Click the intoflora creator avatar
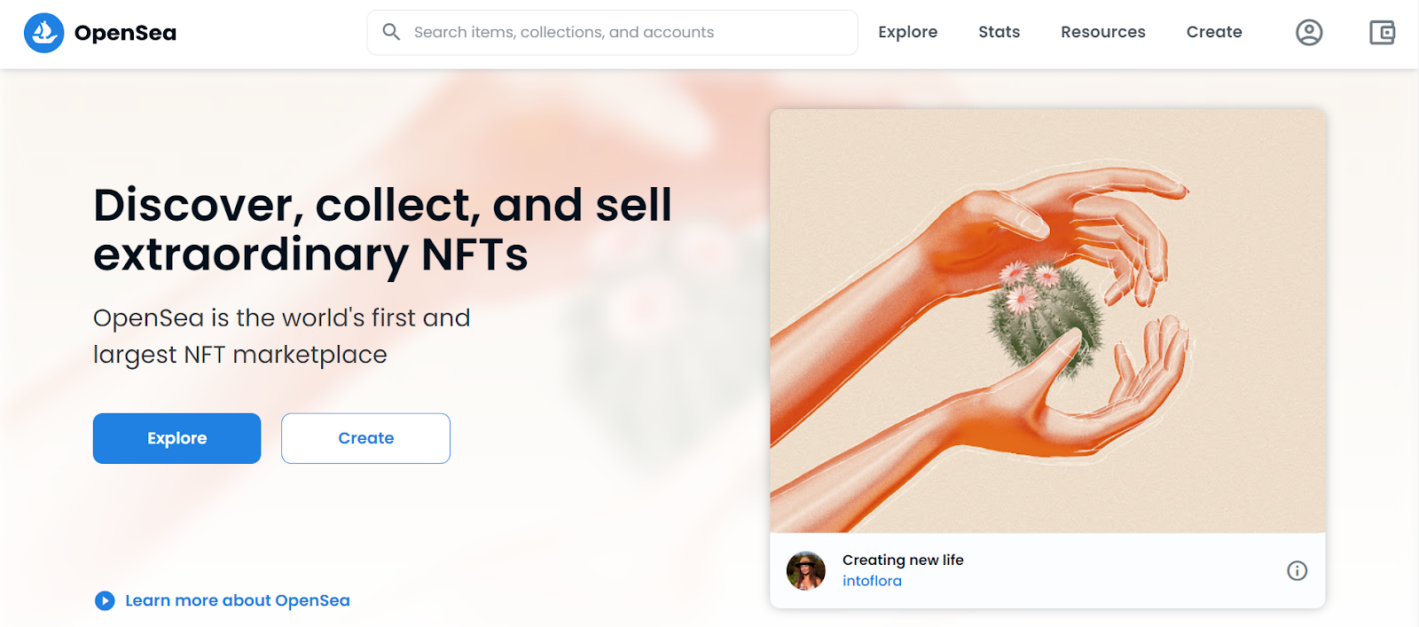This screenshot has width=1419, height=627. 806,571
